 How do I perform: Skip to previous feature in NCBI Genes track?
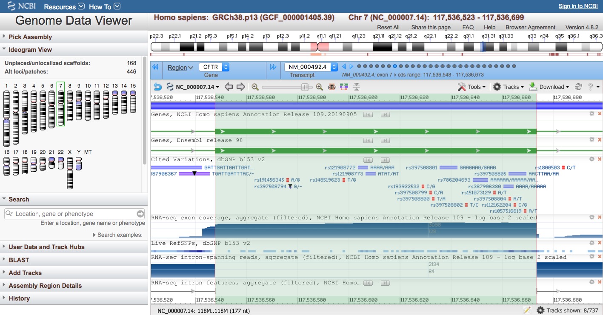(368, 115)
